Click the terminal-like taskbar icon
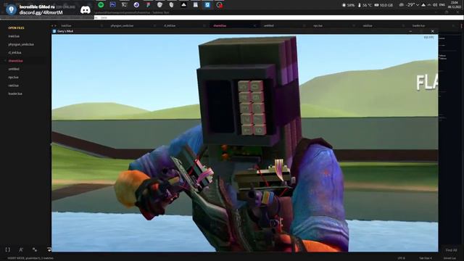Viewport: 464px width, 261px height. pyautogui.click(x=124, y=5)
